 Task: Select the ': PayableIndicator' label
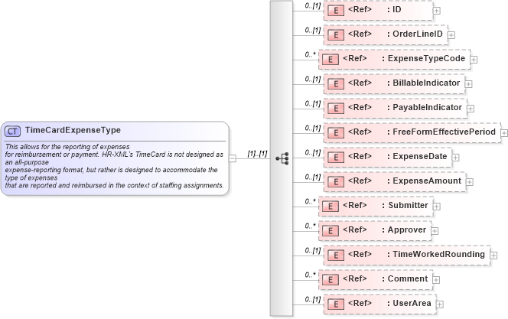click(x=425, y=107)
